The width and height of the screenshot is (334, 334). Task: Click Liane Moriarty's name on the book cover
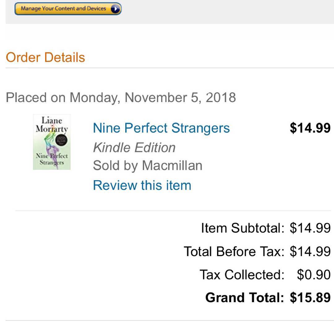pyautogui.click(x=52, y=124)
